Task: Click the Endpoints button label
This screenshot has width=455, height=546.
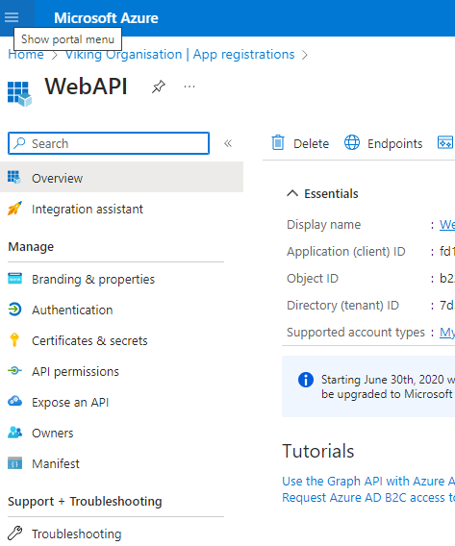Action: pos(394,143)
